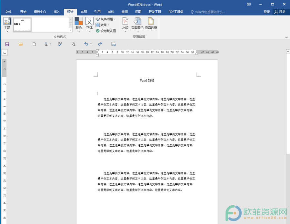This screenshot has height=224, width=290.
Task: Open ribbon display options icon
Action: click(249, 4)
